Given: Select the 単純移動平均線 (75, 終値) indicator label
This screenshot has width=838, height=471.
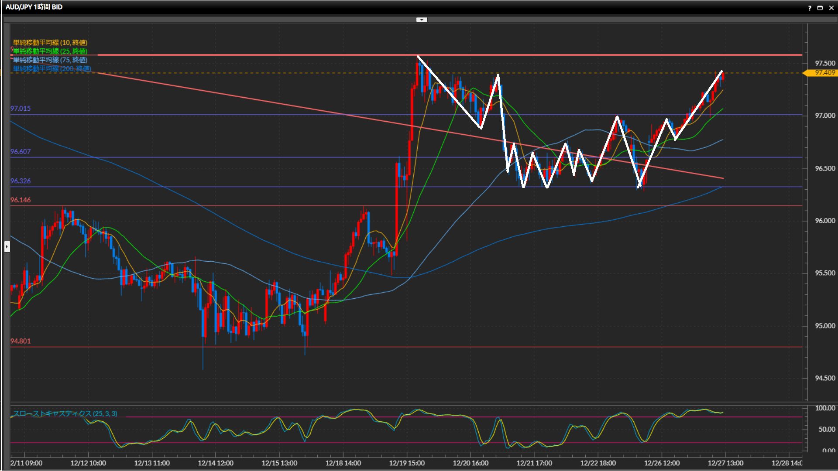Looking at the screenshot, I should coord(50,60).
